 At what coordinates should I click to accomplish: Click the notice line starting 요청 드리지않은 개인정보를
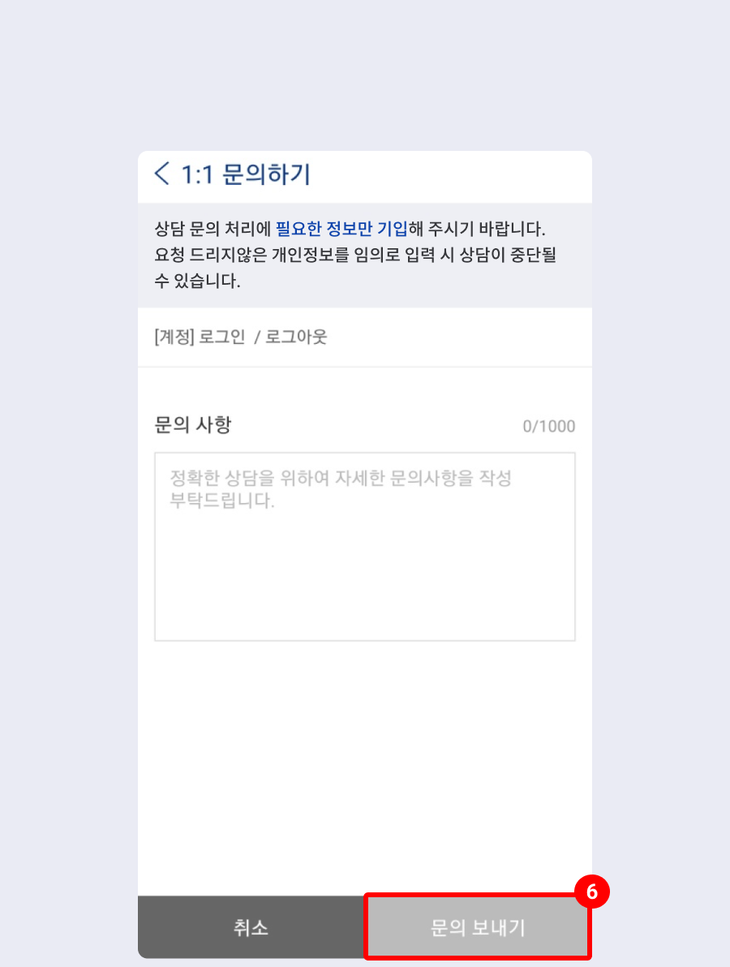click(x=355, y=255)
